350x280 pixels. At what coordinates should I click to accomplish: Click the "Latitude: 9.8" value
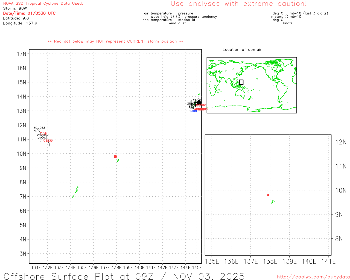[x=16, y=18]
